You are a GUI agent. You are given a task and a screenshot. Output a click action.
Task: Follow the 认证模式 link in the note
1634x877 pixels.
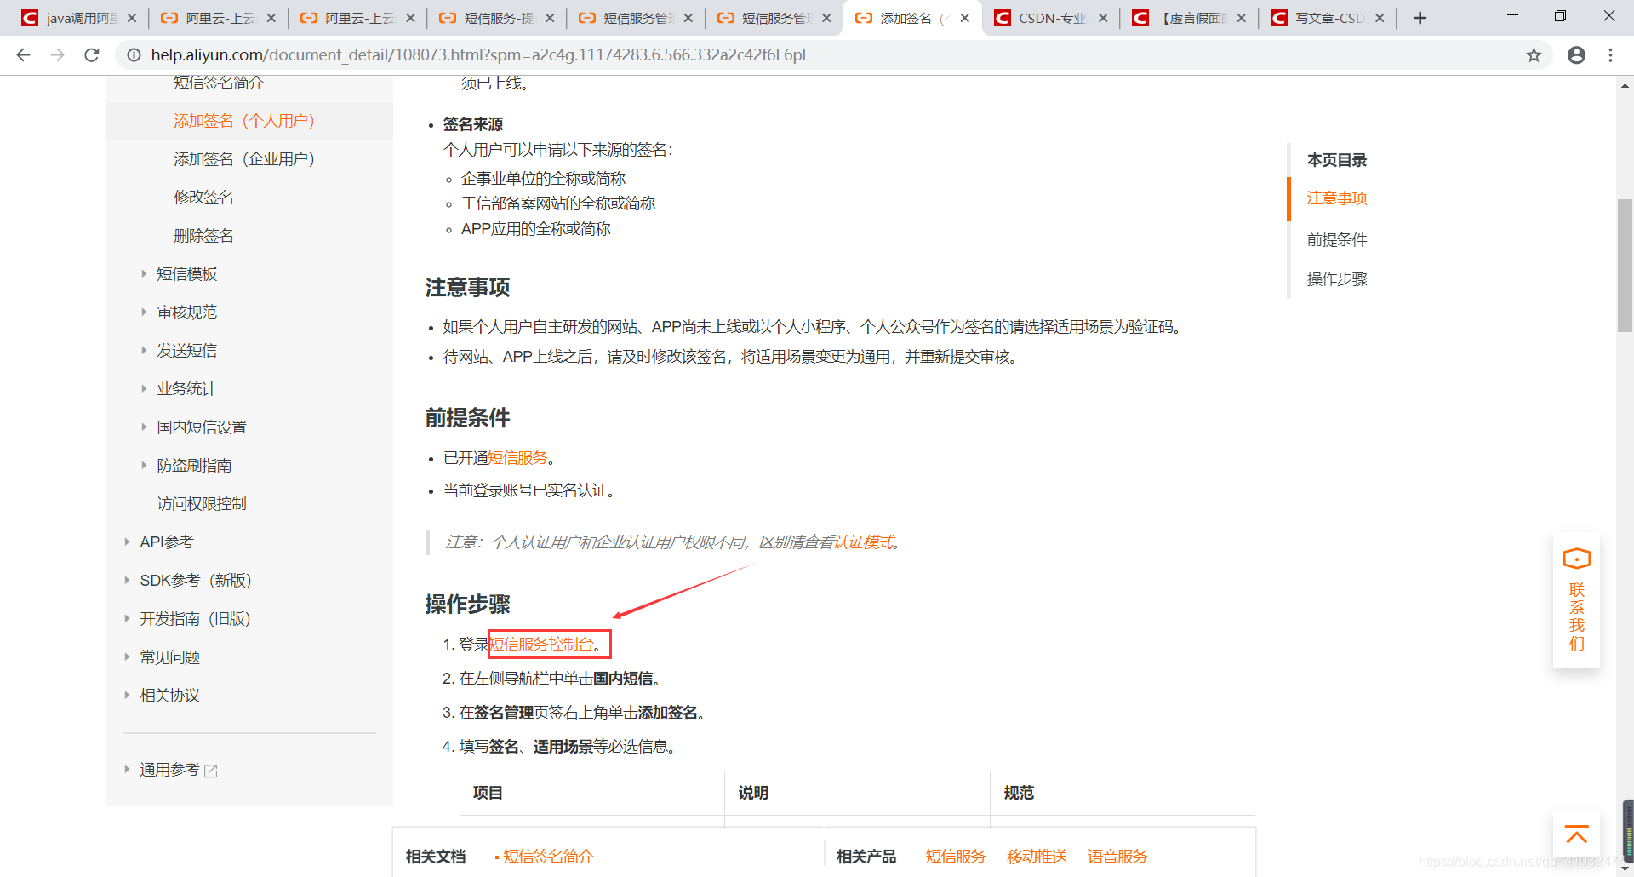864,542
